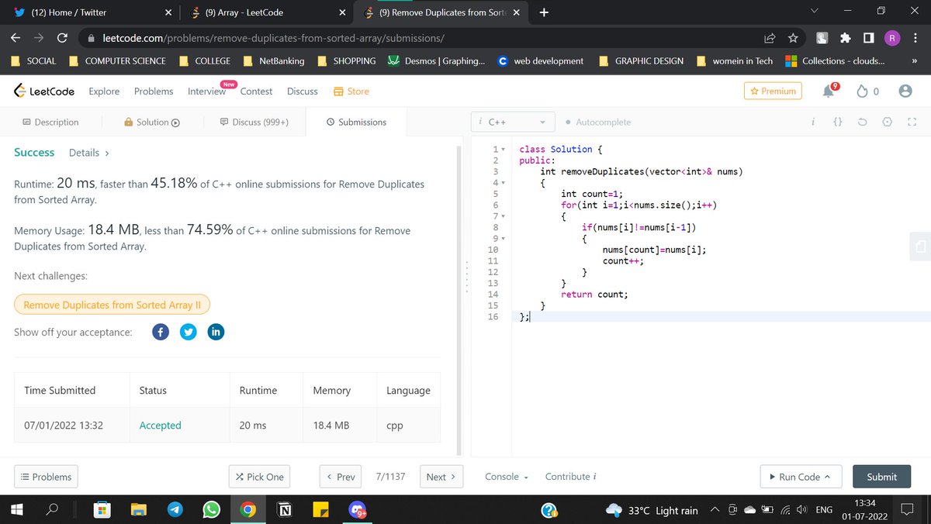Open Remove Duplicates from Sorted Array II

(112, 305)
